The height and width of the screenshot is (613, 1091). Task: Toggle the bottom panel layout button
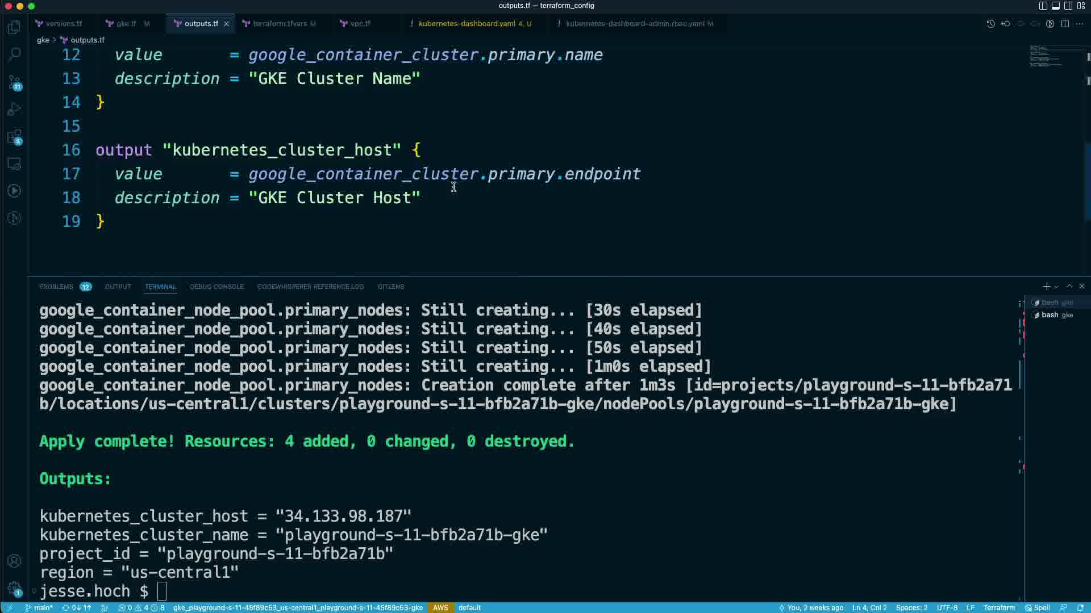1055,6
